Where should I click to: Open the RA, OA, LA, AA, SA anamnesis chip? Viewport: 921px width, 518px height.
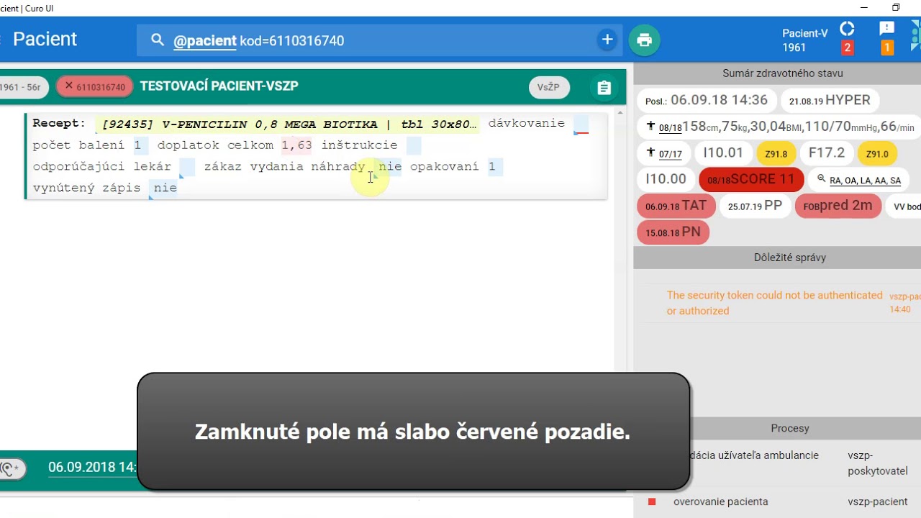click(859, 180)
